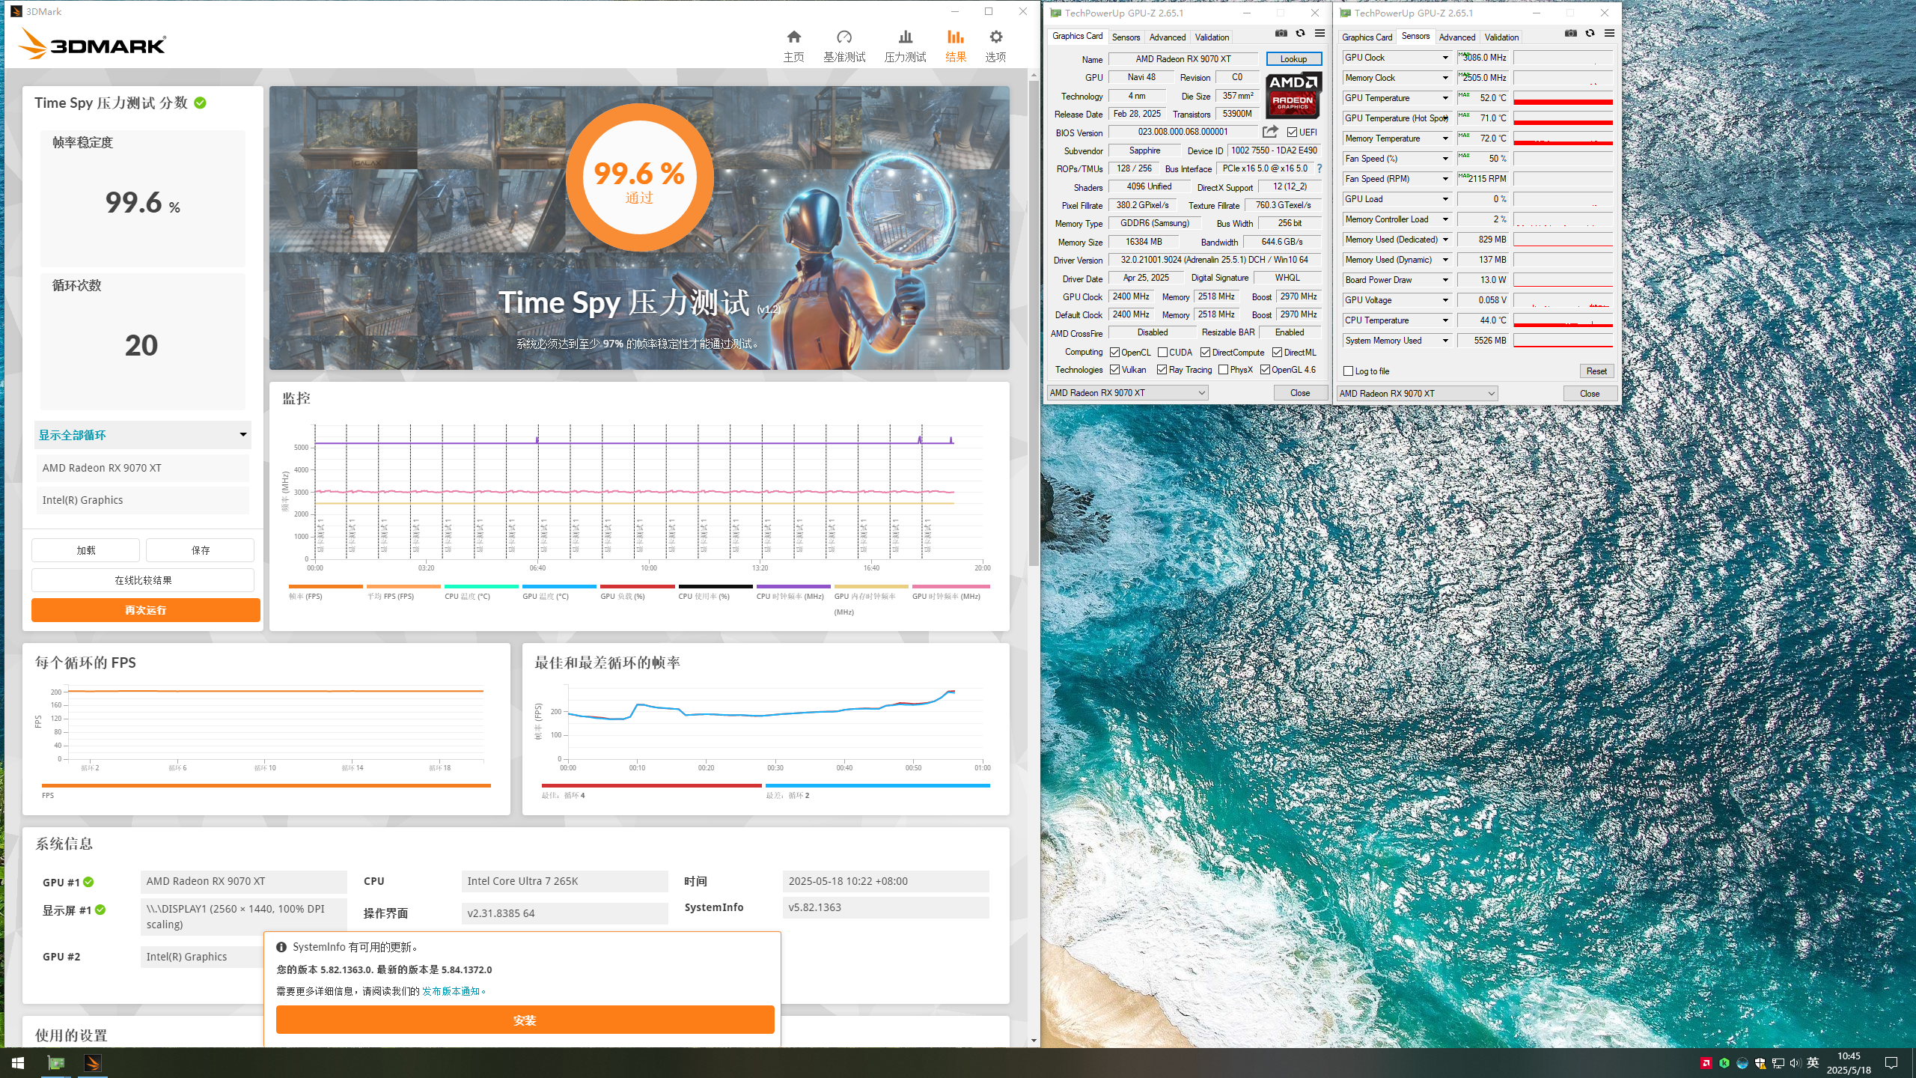Screen dimensions: 1916x1078
Task: Toggle the GPU 负载 (%) red legend swatch
Action: pyautogui.click(x=637, y=587)
